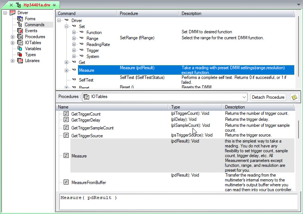
Task: Click the Name column header in procedures list
Action: 112,107
